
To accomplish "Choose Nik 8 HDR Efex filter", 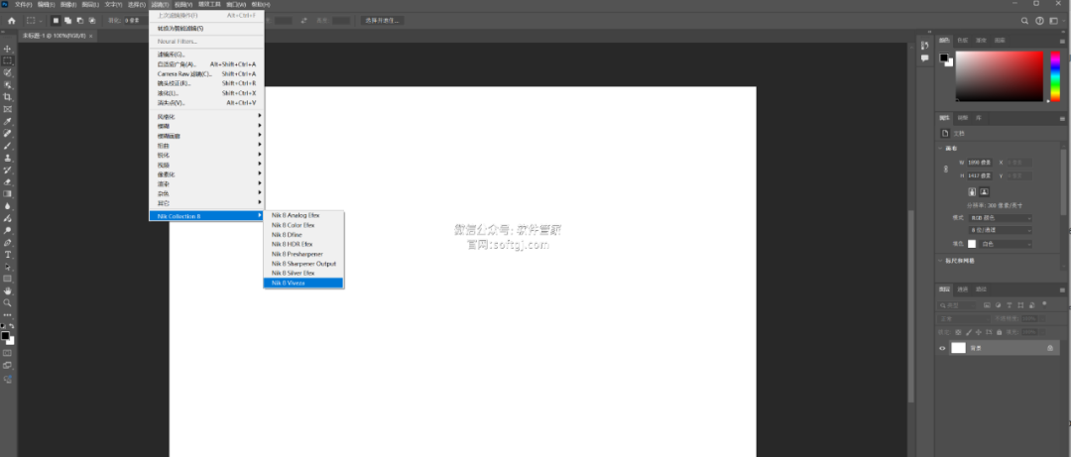I will (x=303, y=244).
